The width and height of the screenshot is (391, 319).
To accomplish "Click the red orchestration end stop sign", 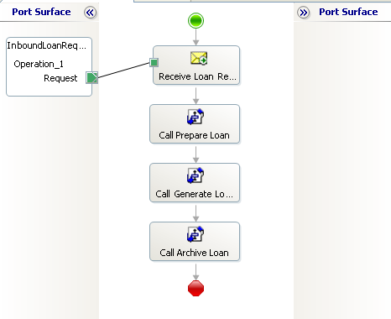I will (x=195, y=288).
